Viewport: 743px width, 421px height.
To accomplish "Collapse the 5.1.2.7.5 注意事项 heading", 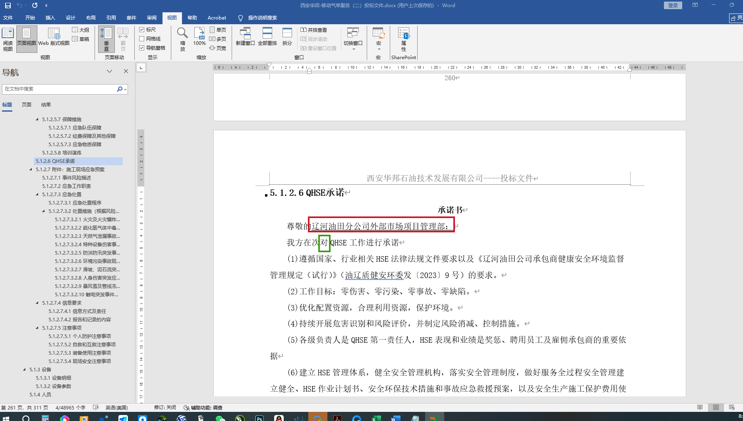I will pos(37,328).
